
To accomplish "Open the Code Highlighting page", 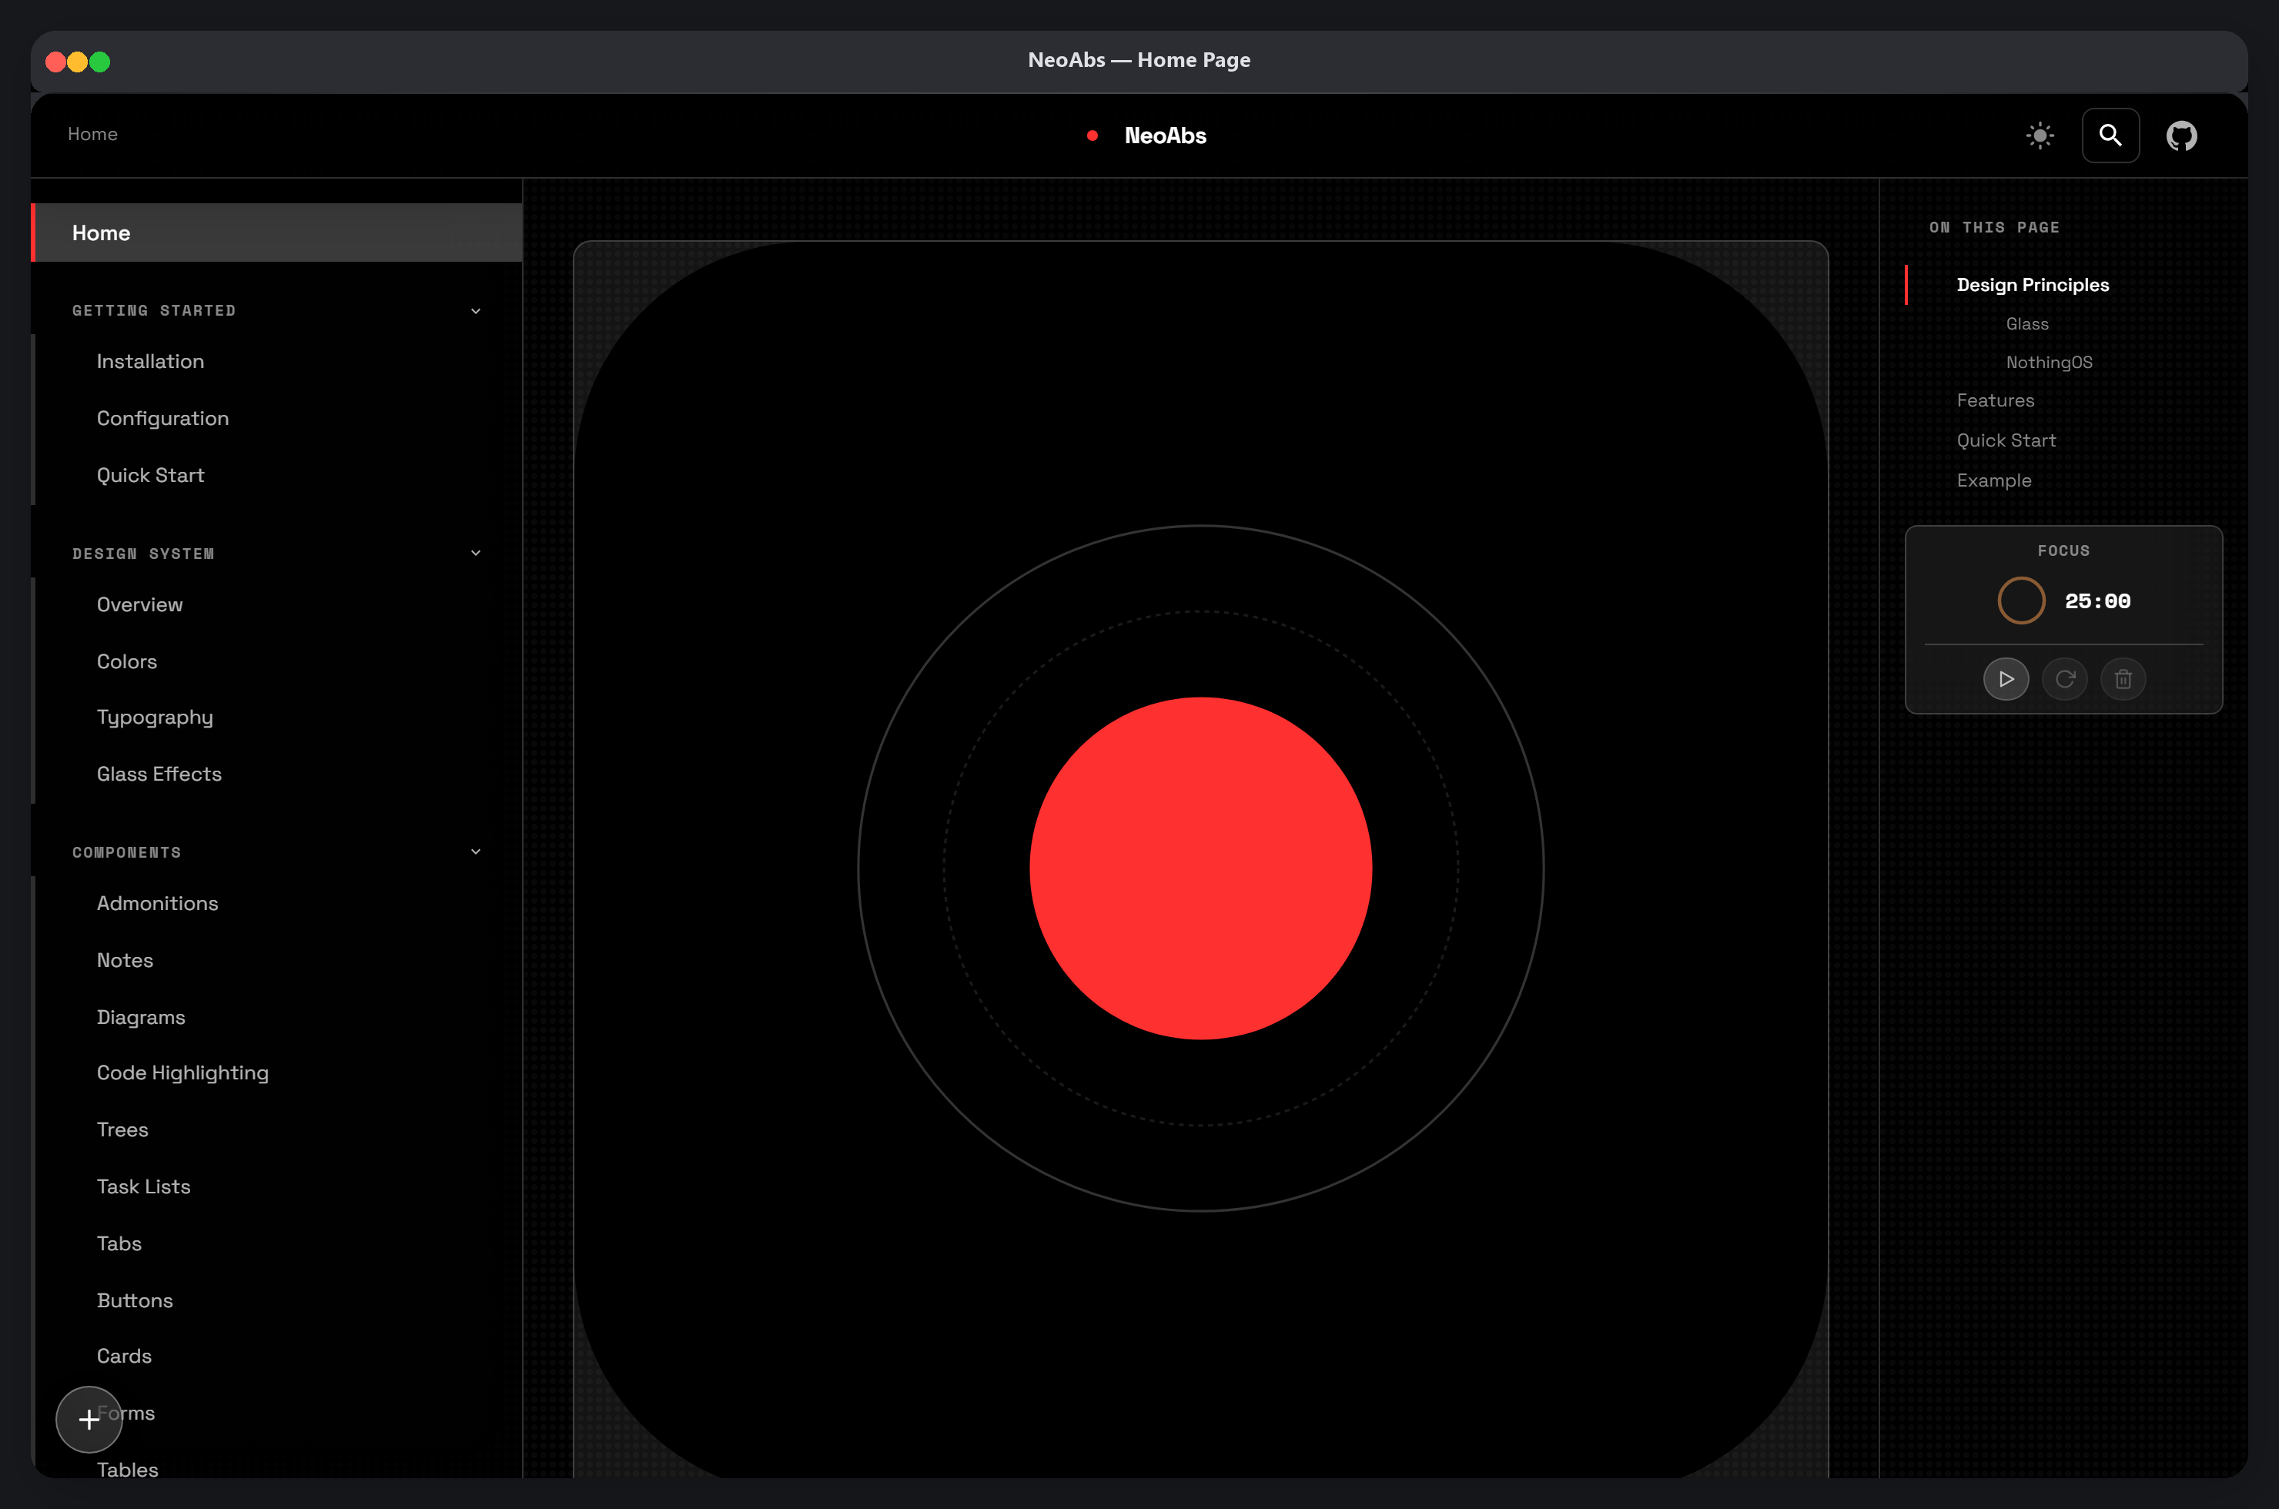I will point(183,1073).
